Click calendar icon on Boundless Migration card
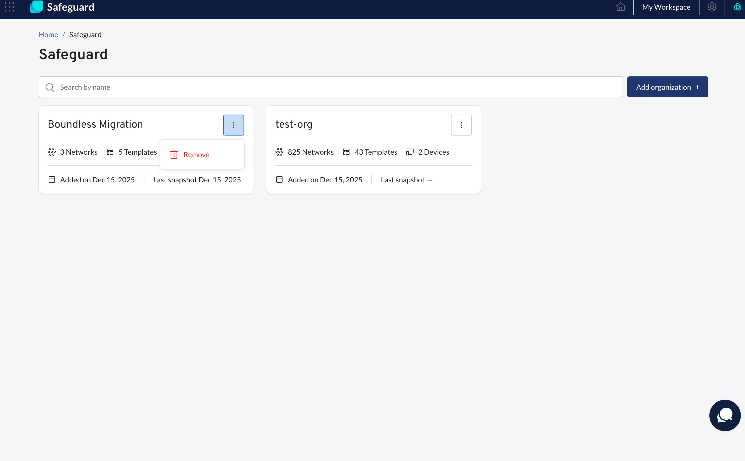 52,179
